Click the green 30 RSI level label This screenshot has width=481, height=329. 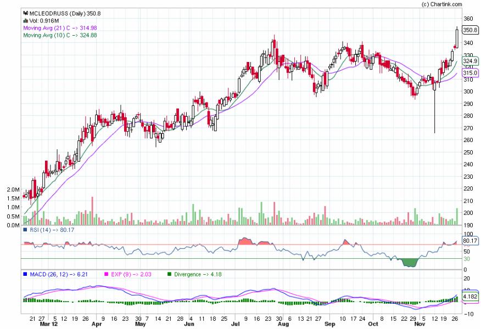467,259
